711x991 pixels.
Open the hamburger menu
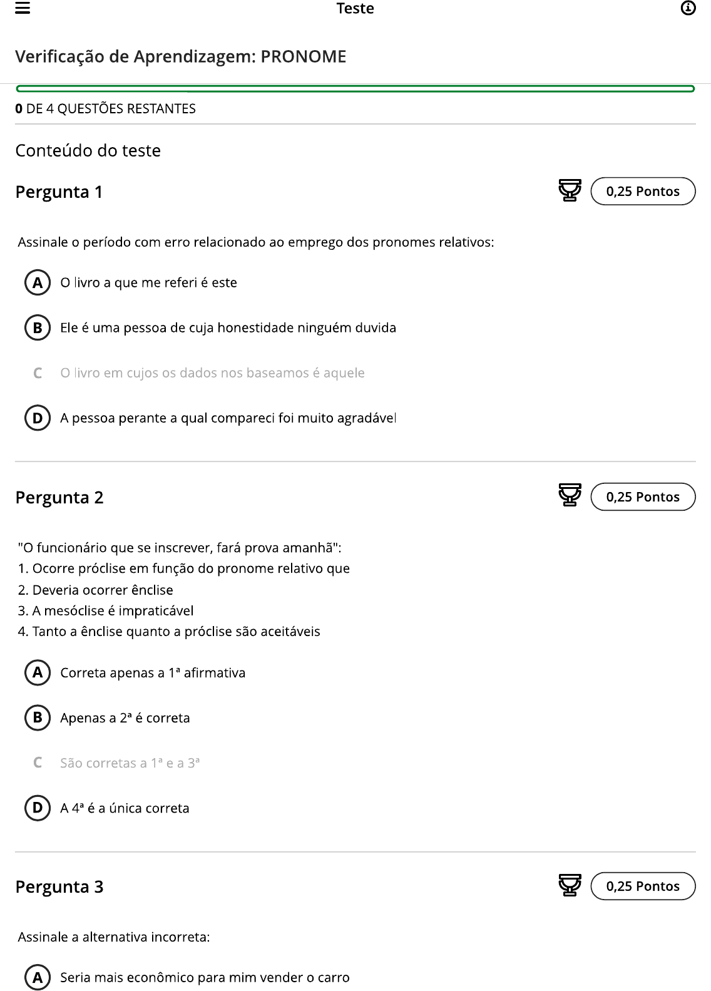[x=23, y=8]
